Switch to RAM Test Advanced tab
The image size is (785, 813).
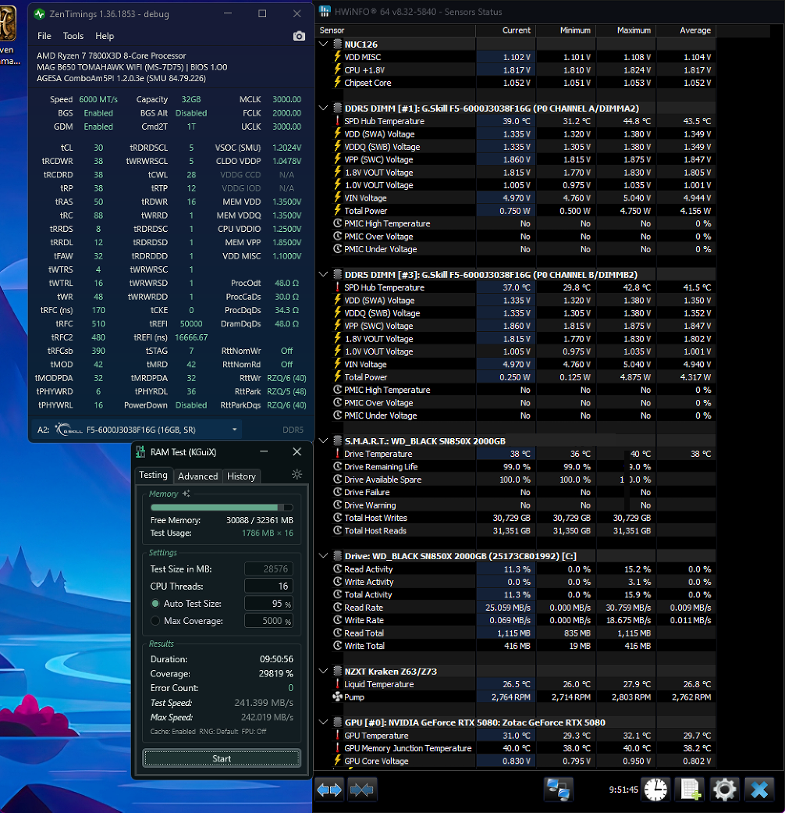[198, 476]
